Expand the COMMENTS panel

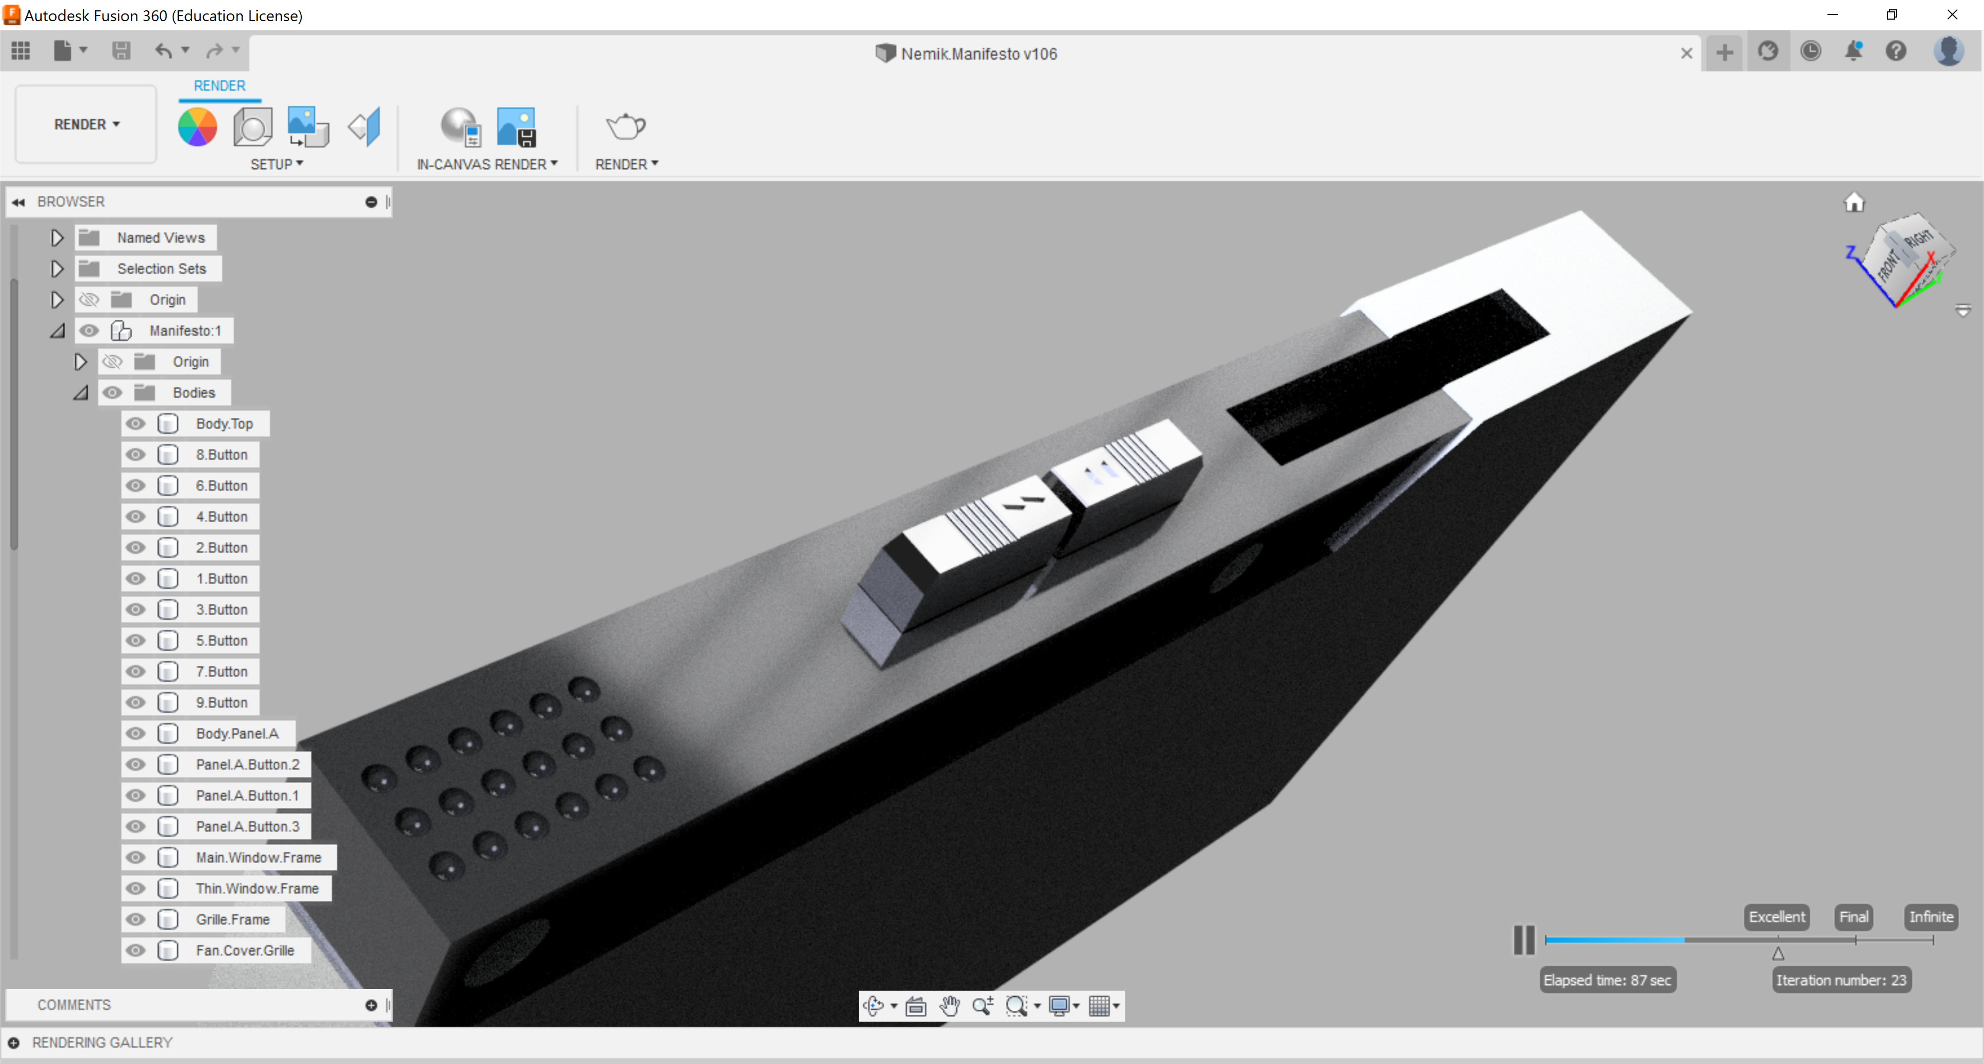[x=371, y=1006]
